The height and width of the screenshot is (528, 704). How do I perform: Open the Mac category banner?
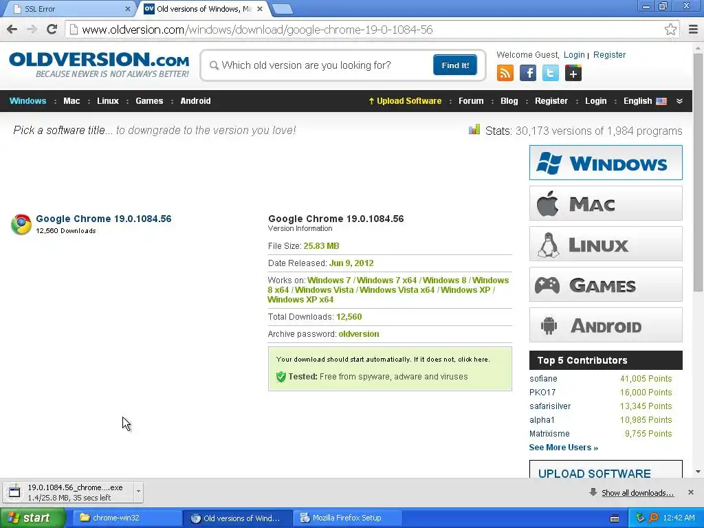606,203
